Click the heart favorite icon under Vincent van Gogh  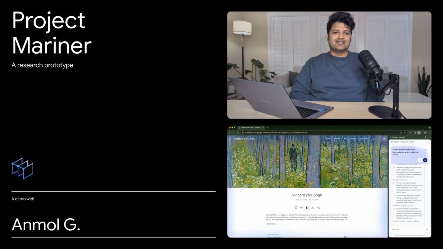point(296,207)
